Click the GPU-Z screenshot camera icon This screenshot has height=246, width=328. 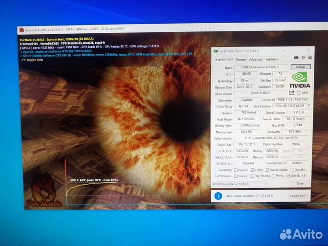(x=296, y=57)
